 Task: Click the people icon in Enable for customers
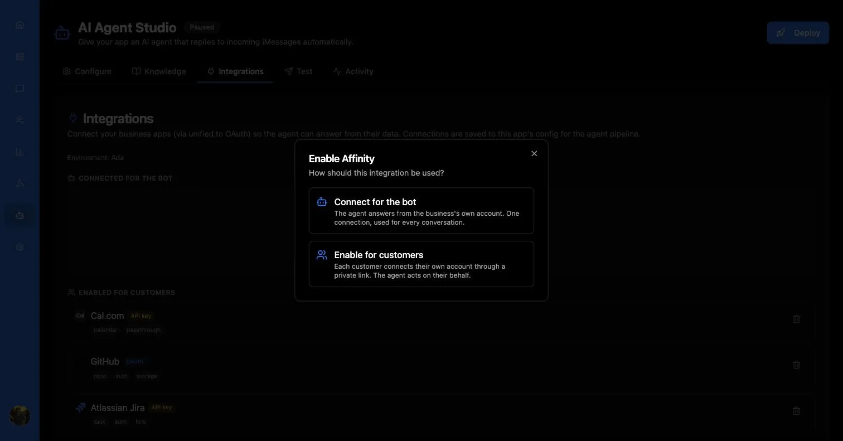pyautogui.click(x=322, y=255)
